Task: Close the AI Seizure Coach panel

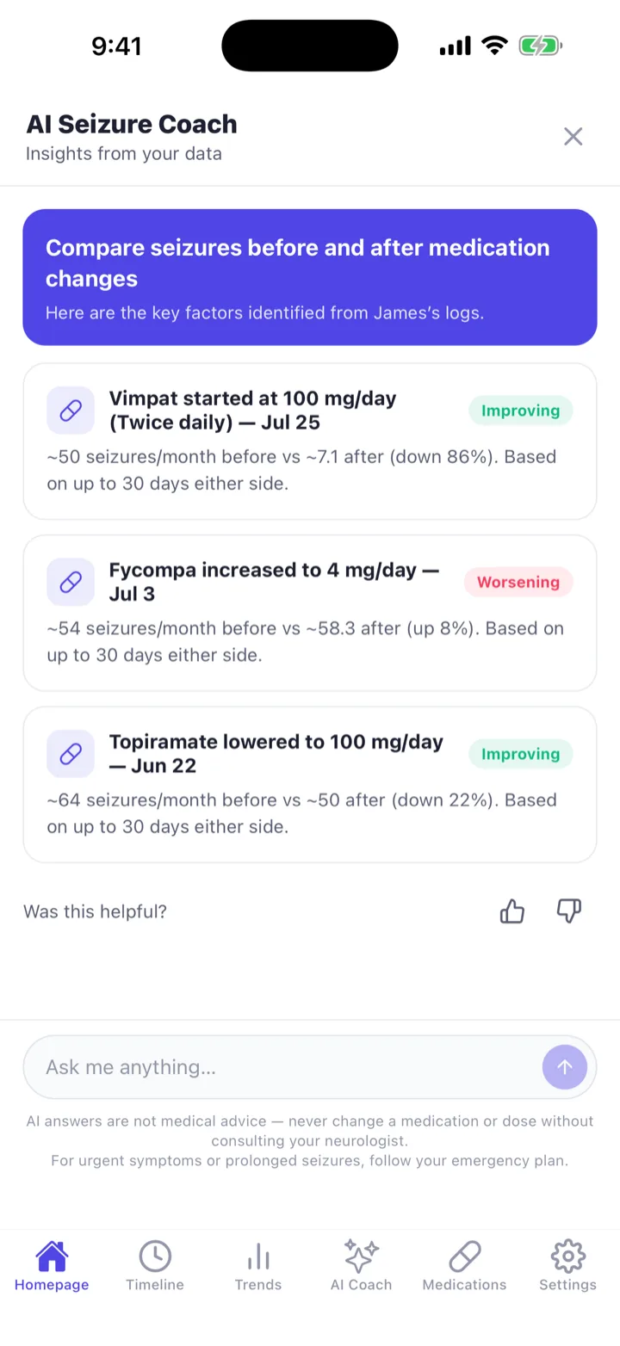Action: [573, 136]
